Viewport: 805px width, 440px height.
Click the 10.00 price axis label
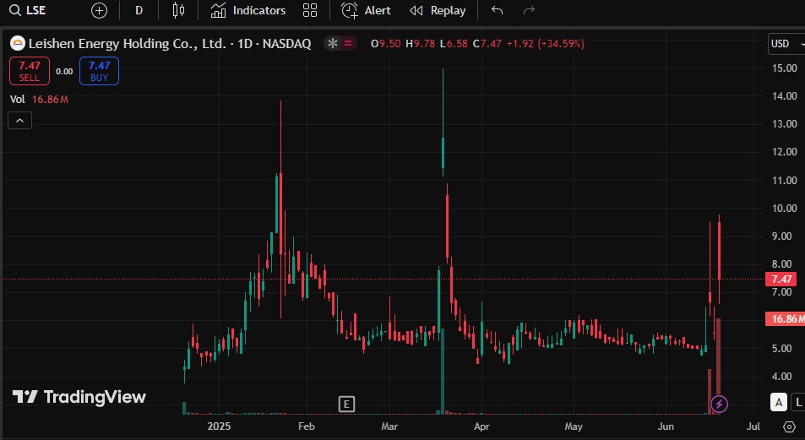785,208
